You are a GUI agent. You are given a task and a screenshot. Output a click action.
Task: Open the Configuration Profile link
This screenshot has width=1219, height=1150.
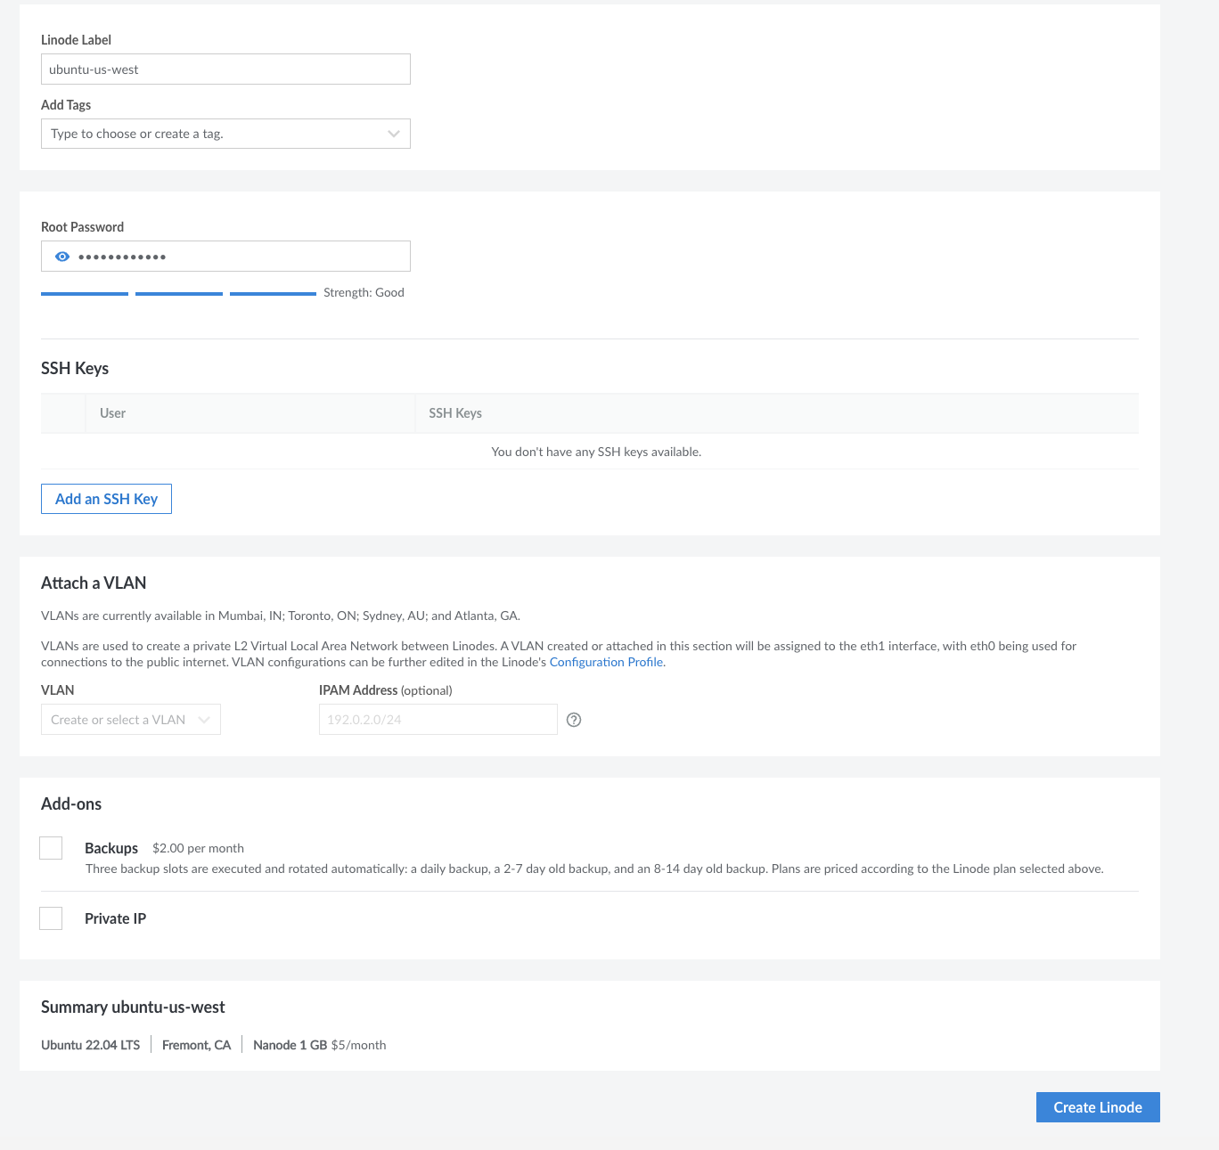606,662
